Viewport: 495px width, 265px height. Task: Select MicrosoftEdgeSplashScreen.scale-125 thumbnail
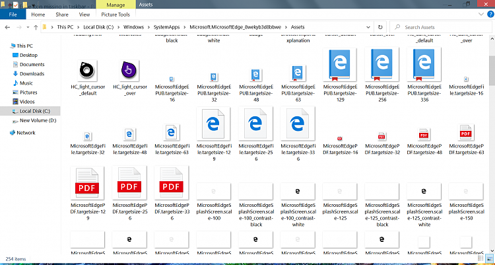(x=340, y=192)
